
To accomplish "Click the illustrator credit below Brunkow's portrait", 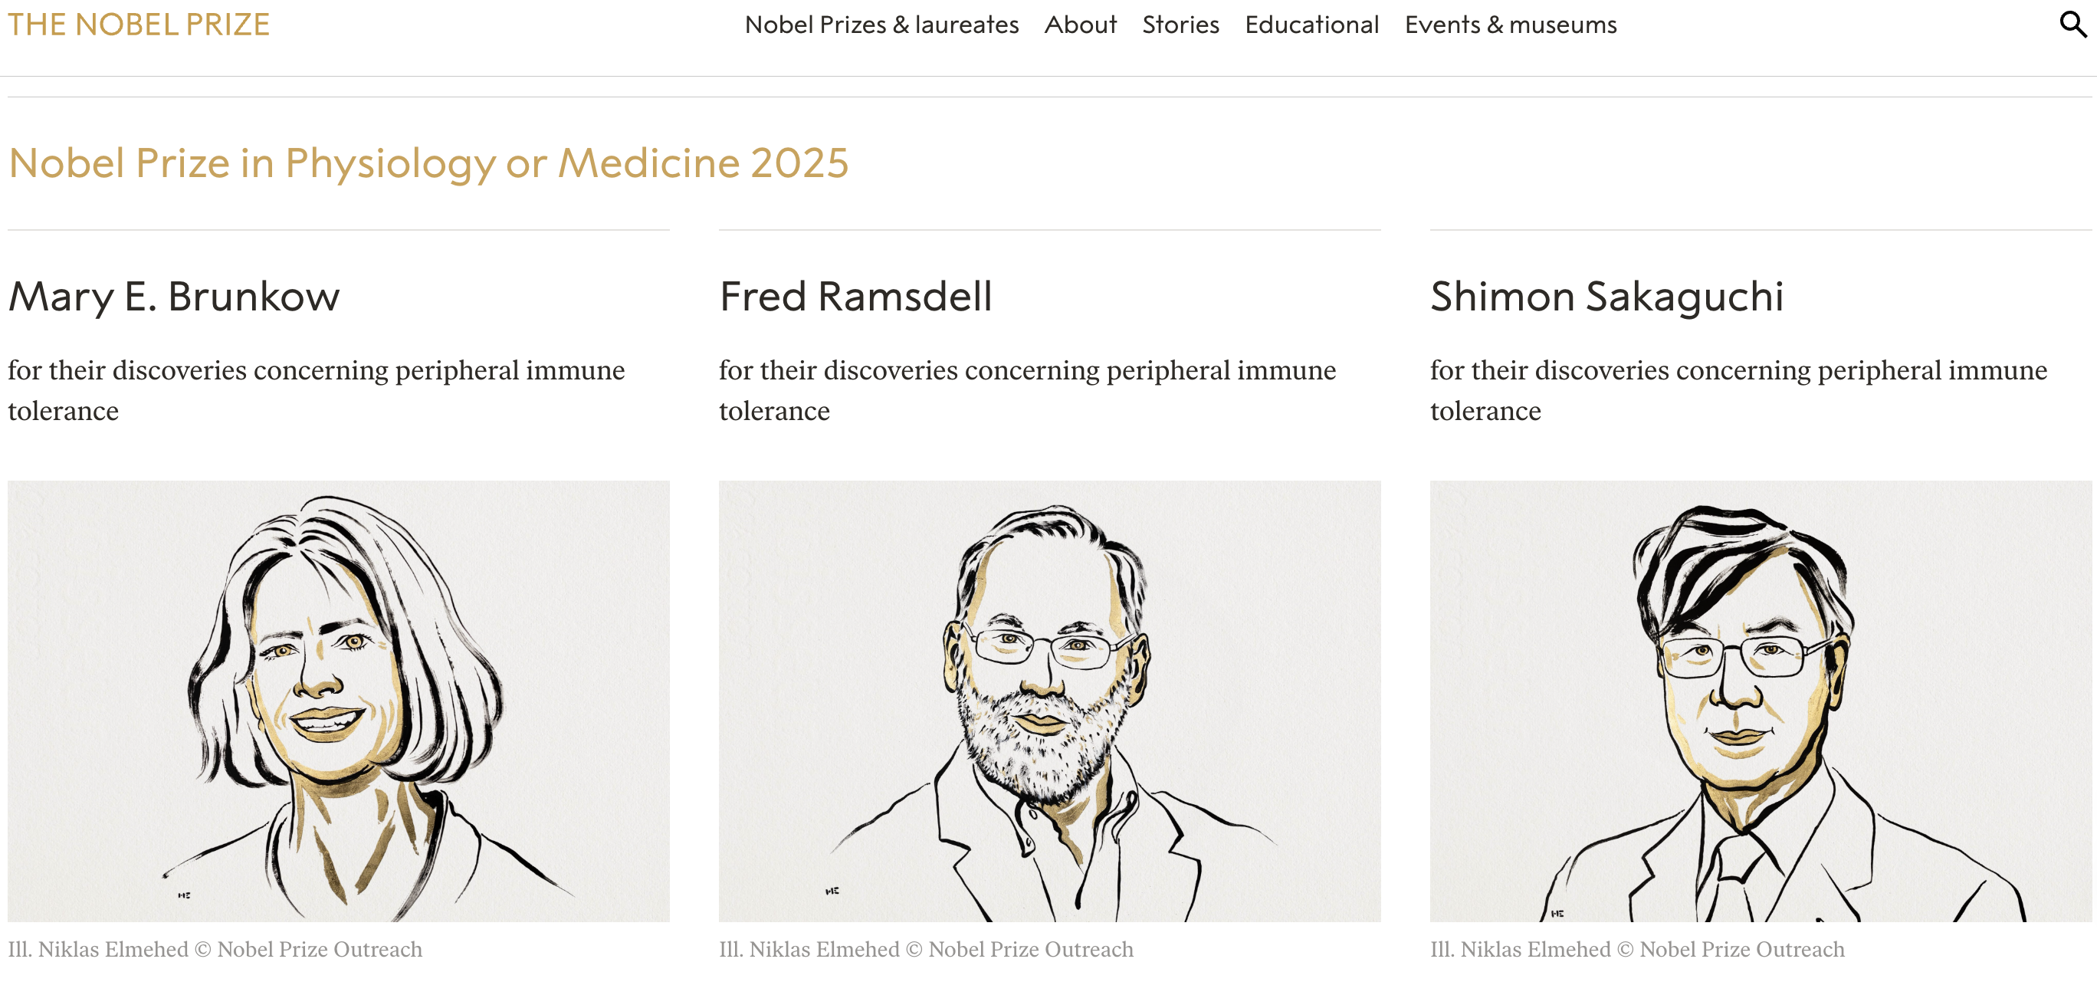I will 215,950.
